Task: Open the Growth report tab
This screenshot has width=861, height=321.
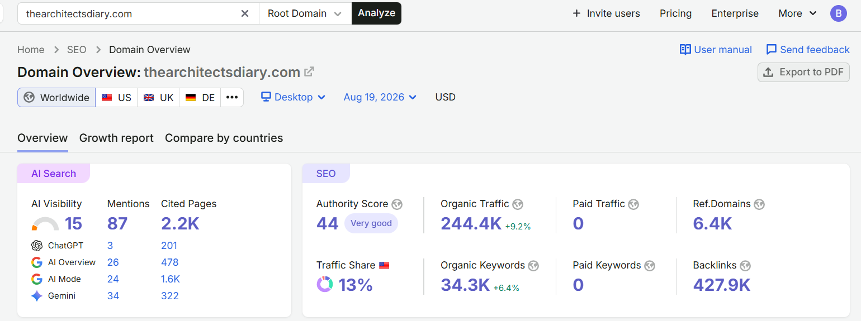Action: click(116, 138)
